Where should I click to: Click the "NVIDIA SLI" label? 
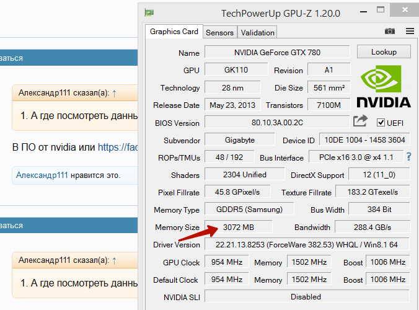pyautogui.click(x=182, y=298)
